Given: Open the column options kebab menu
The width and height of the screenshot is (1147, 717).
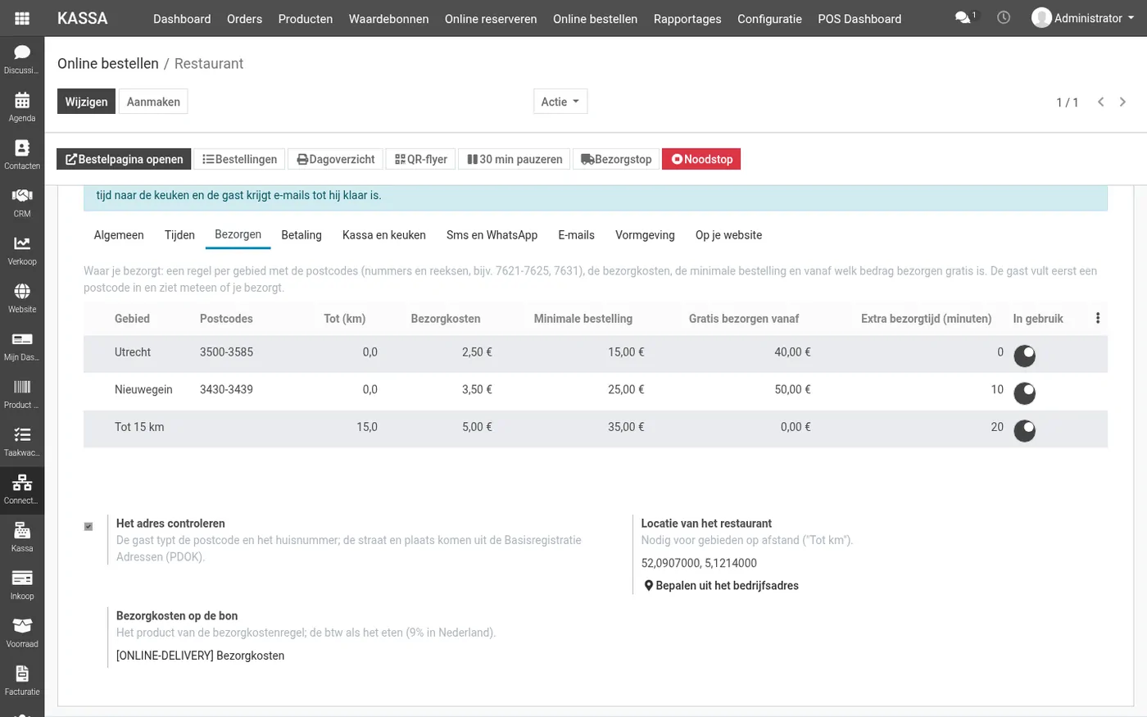Looking at the screenshot, I should (1098, 318).
